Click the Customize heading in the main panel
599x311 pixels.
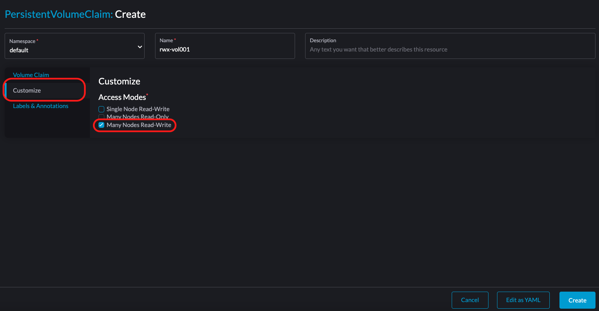pyautogui.click(x=119, y=81)
